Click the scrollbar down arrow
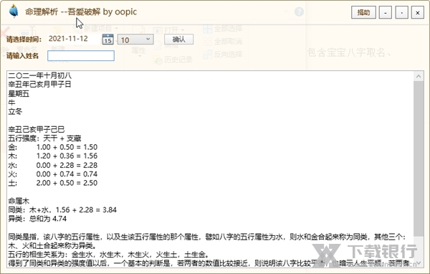Screen dimensions: 430x274 (419, 263)
